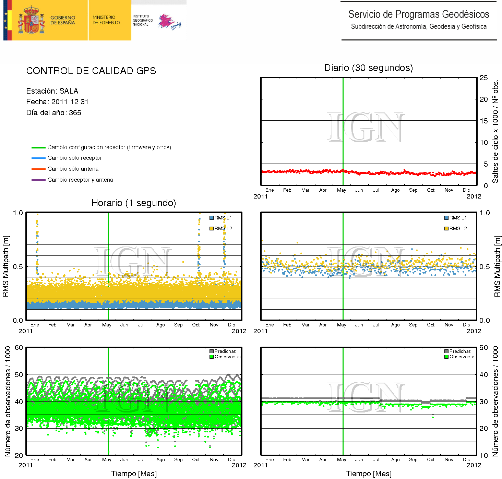Image resolution: width=502 pixels, height=479 pixels.
Task: Select the purple 'Cambio receptor y antena' legend line
Action: (38, 180)
